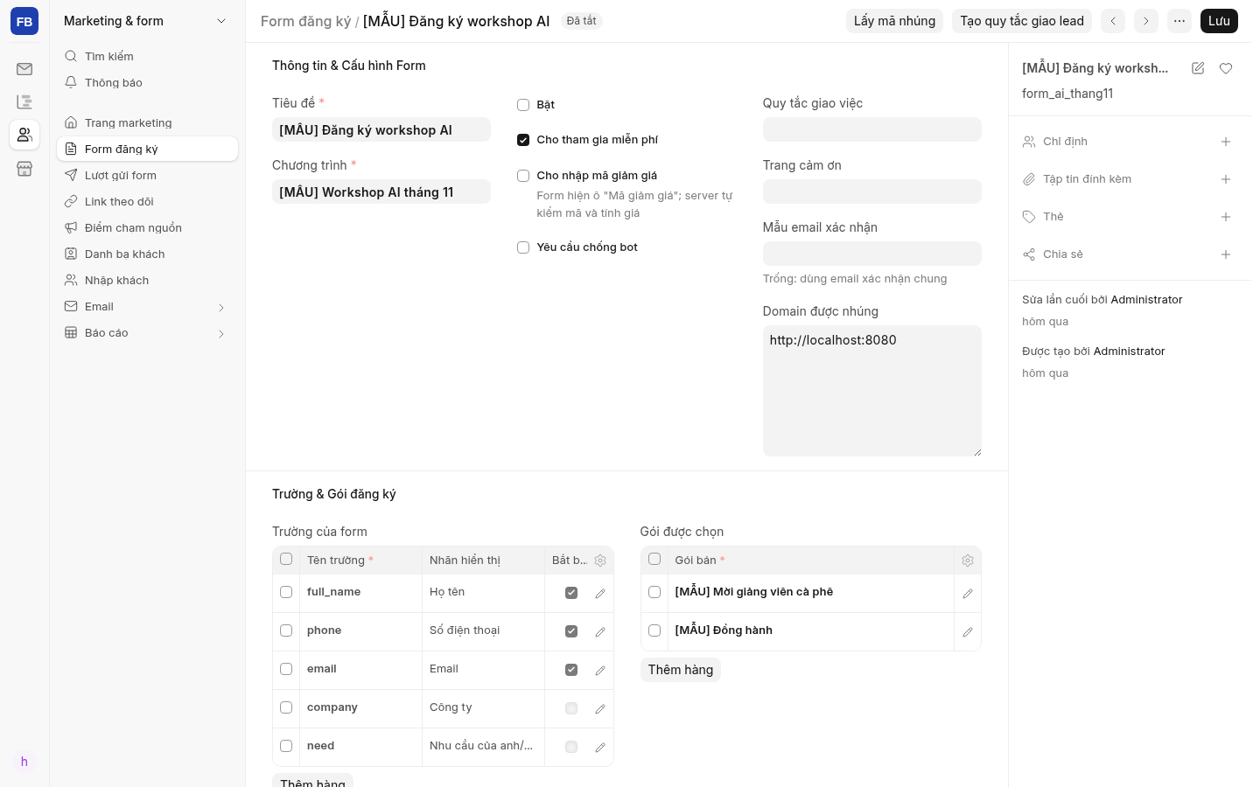1260x787 pixels.
Task: Open the Quy tắc giao việc link field
Action: click(872, 129)
